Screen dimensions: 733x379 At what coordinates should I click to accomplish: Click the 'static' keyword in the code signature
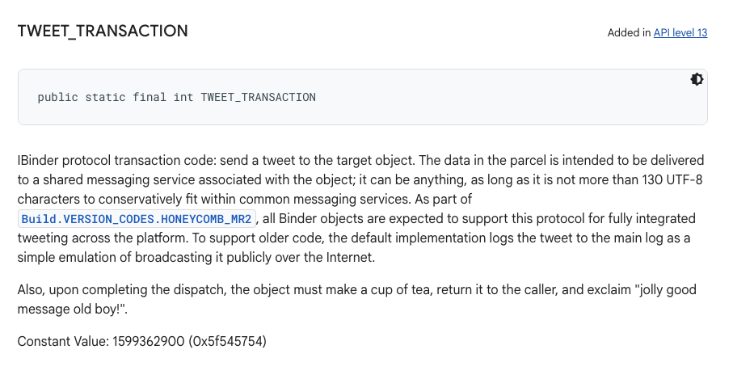(105, 97)
